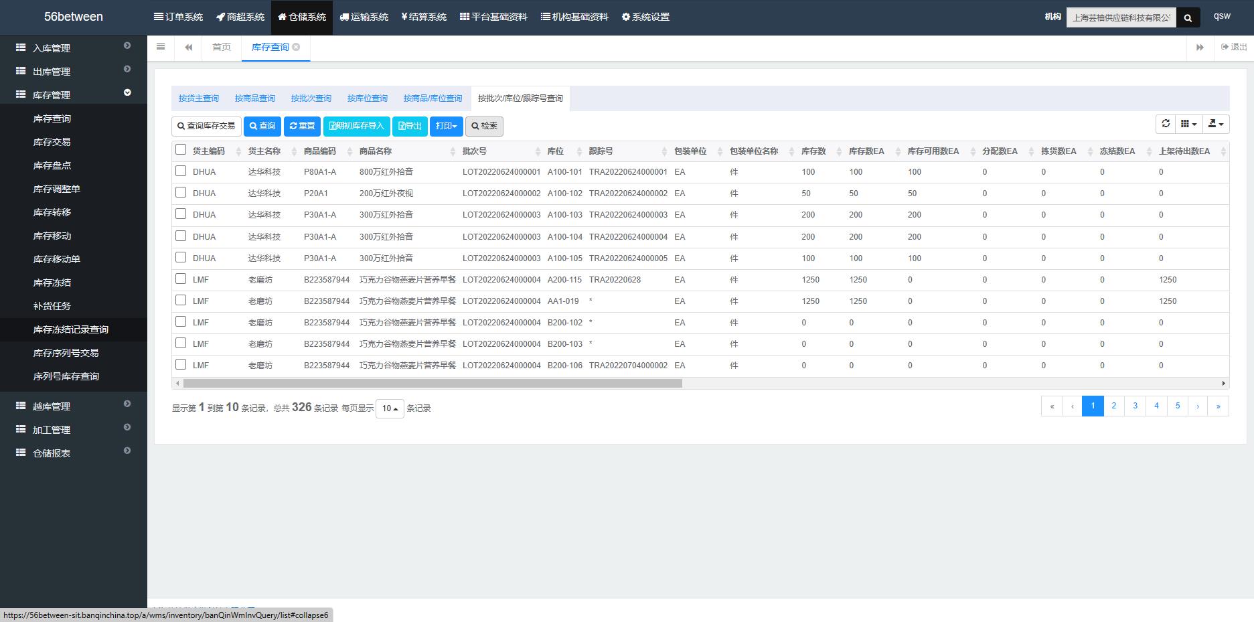Sort by the 库位 column sort arrows
The image size is (1254, 622).
pos(580,152)
